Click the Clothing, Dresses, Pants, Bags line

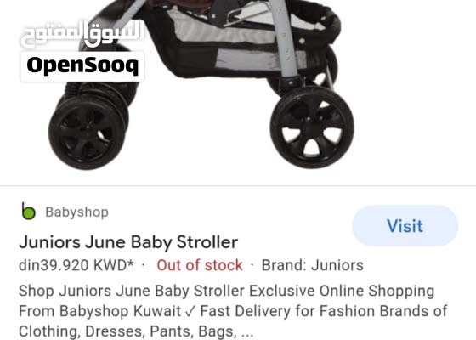[136, 331]
